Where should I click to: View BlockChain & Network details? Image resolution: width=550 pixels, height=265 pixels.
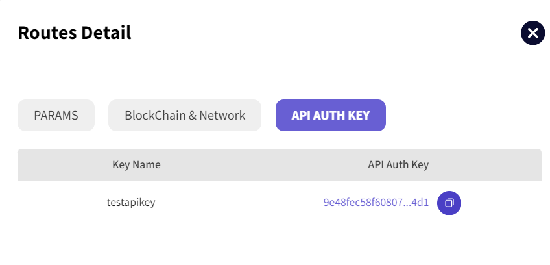[x=185, y=116]
